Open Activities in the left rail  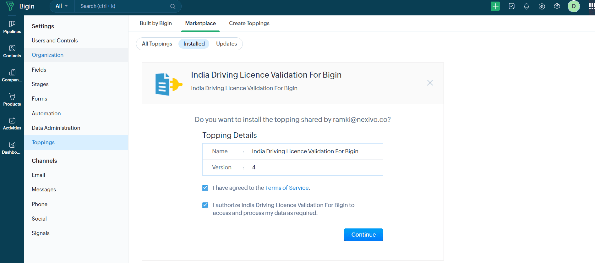12,124
